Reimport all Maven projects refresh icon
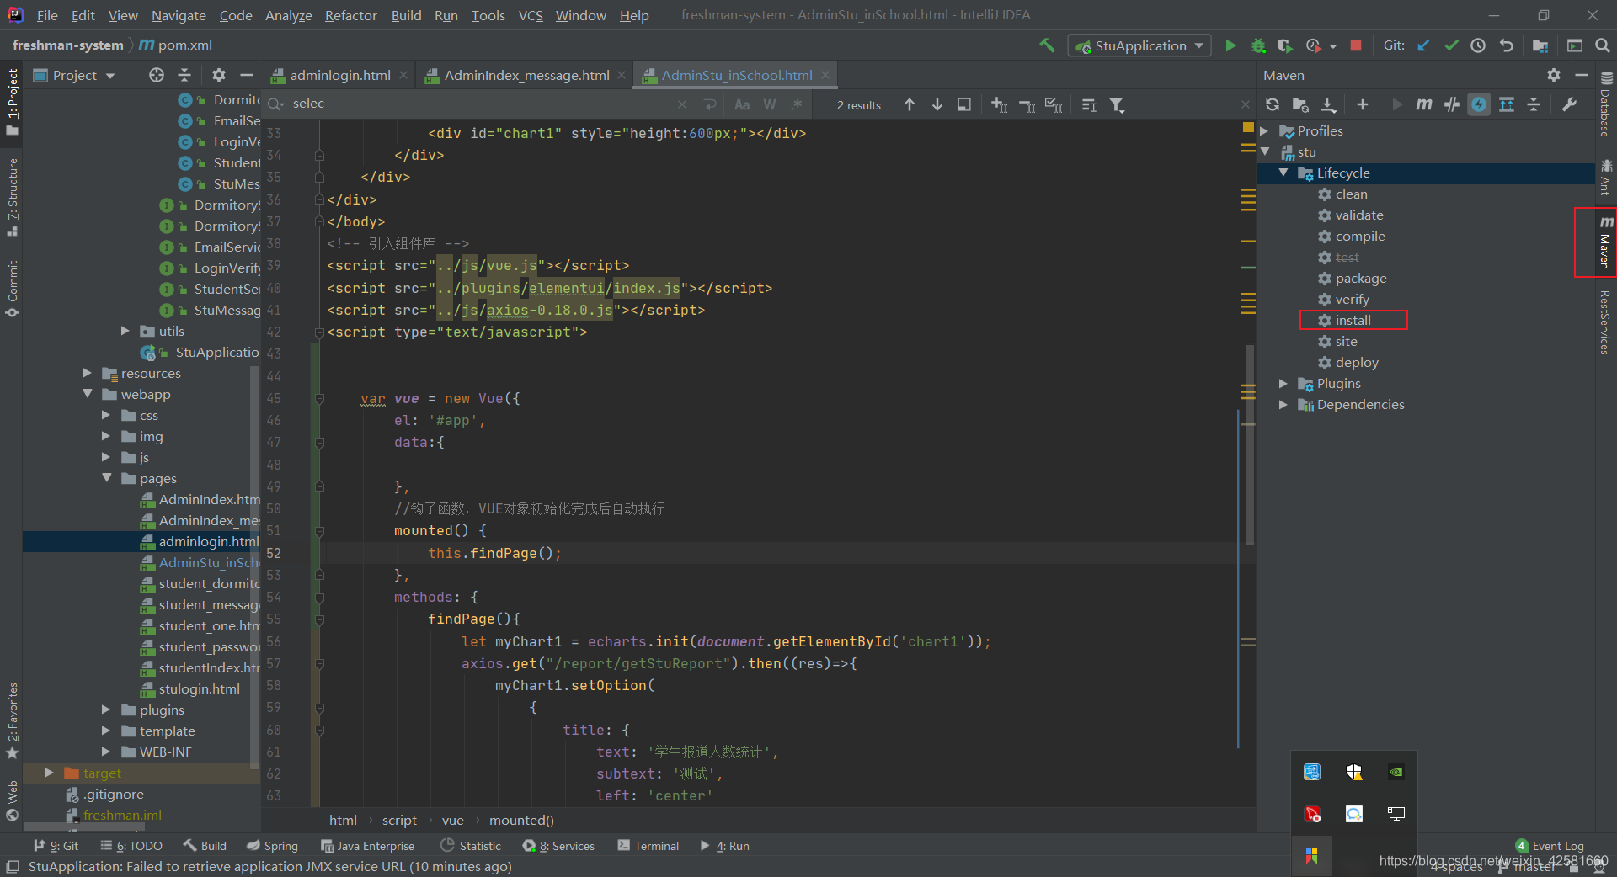The image size is (1617, 877). point(1273,104)
